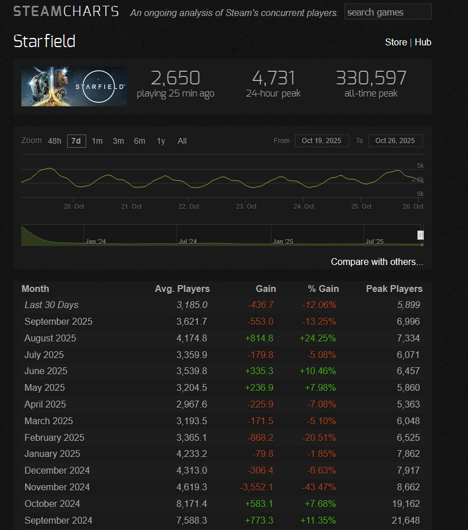468x530 pixels.
Task: Select the 23. Oct chart axis label
Action: (x=246, y=206)
